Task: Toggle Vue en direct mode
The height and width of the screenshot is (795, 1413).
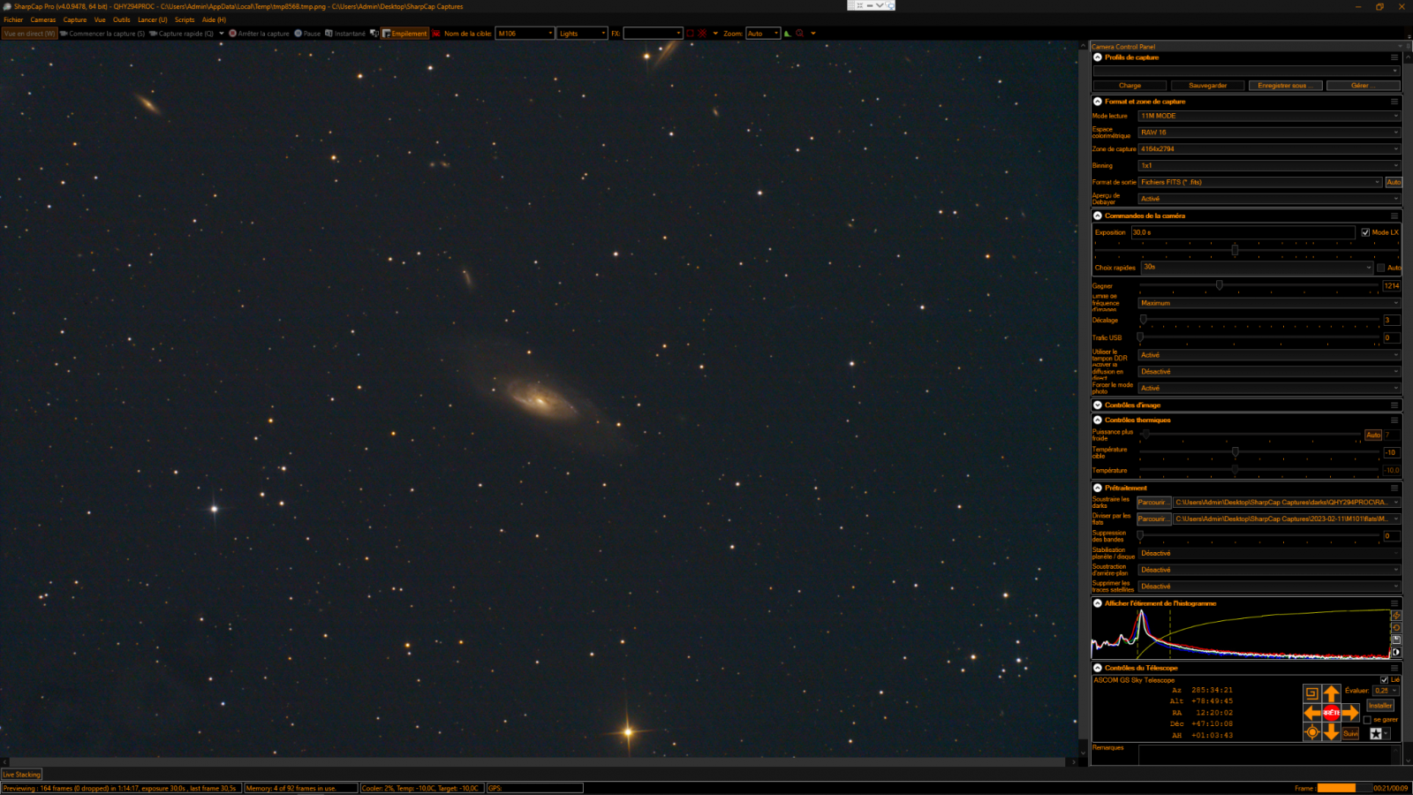Action: click(29, 34)
